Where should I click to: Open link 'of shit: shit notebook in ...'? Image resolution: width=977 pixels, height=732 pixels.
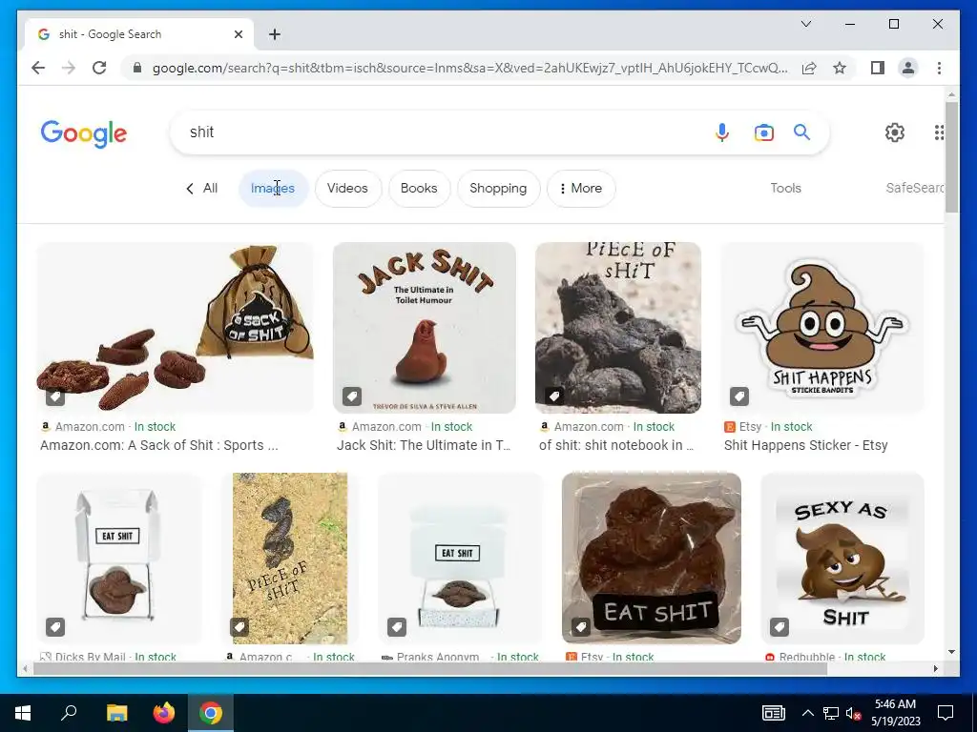(616, 445)
